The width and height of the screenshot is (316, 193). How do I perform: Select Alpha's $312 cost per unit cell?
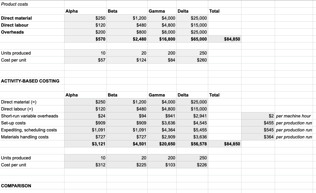[100, 165]
